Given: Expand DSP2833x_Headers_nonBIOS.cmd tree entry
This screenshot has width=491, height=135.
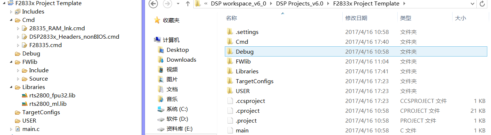Looking at the screenshot, I should click(x=18, y=37).
